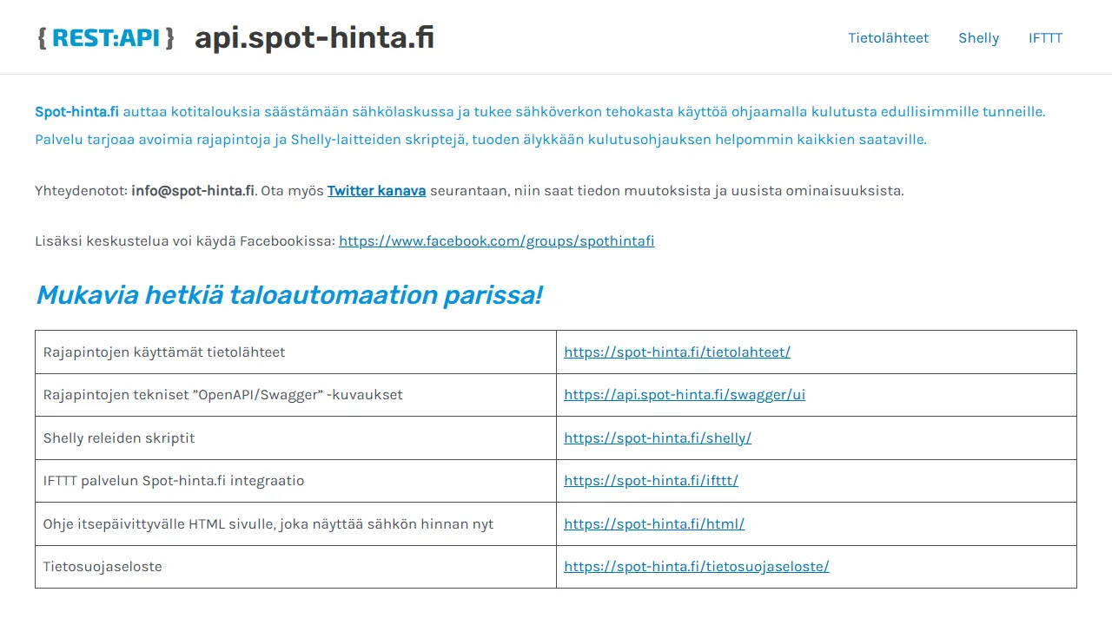Open the tietosuojaseloste privacy policy link
1112x625 pixels.
696,566
